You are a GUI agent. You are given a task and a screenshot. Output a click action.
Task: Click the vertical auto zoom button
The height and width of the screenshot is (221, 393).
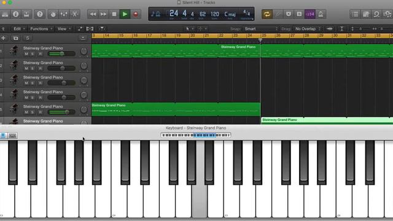point(341,29)
